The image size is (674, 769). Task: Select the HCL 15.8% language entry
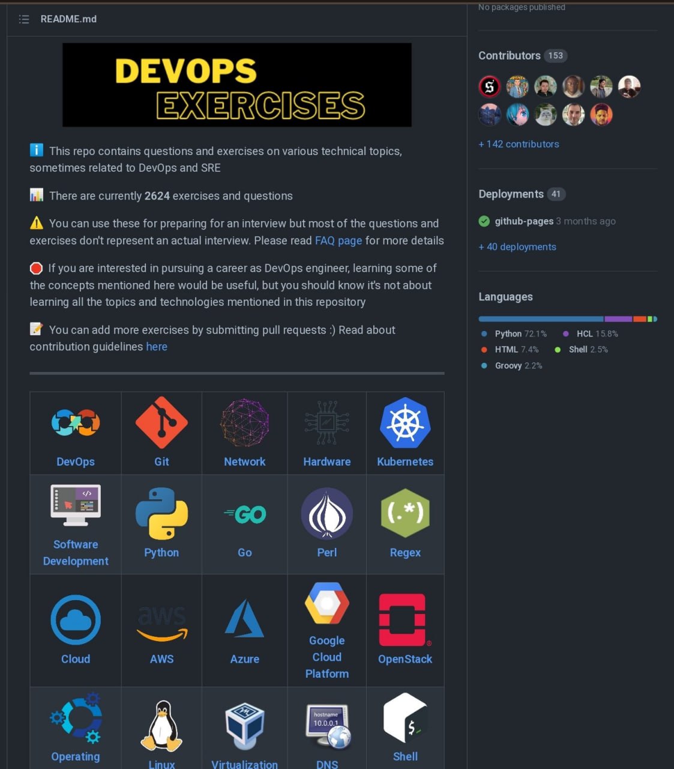click(x=591, y=333)
